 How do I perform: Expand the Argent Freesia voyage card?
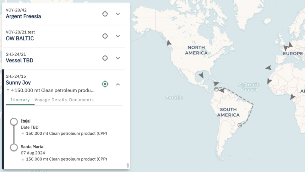click(118, 14)
